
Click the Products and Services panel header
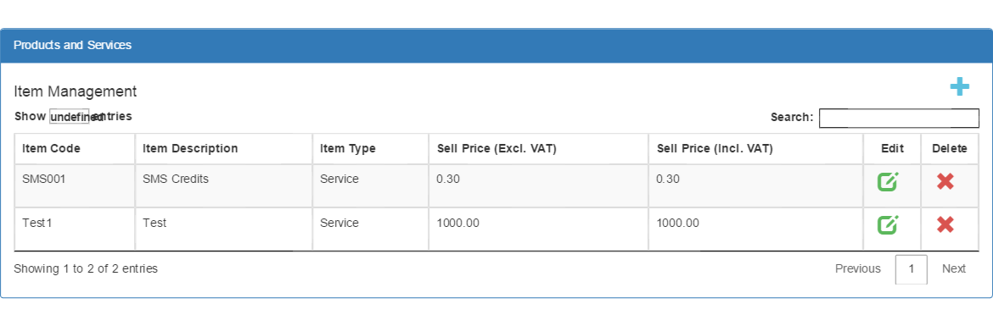coord(496,46)
